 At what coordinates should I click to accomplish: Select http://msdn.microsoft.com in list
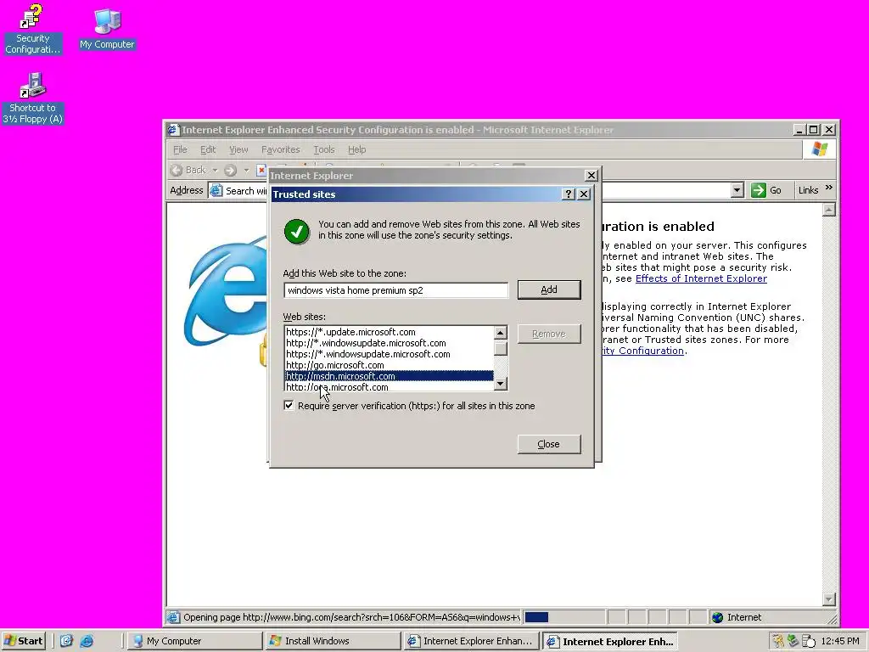pos(389,376)
